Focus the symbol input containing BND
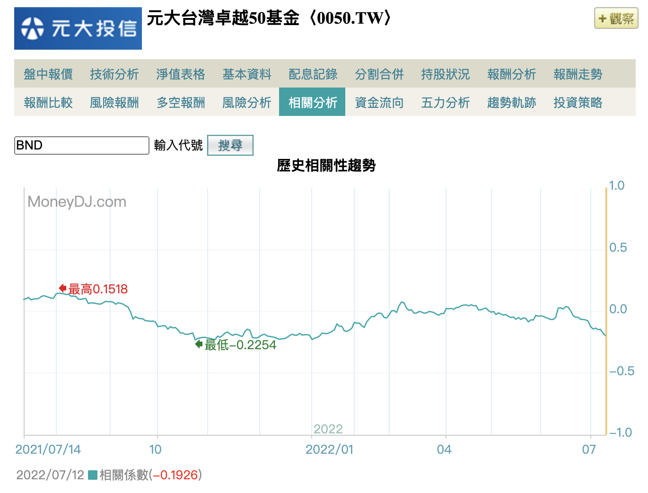The height and width of the screenshot is (493, 648). click(82, 145)
